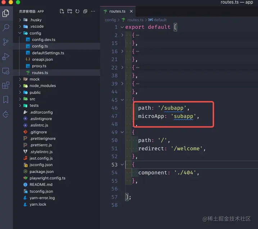
Task: Open oneapi.json file
Action: pos(56,60)
